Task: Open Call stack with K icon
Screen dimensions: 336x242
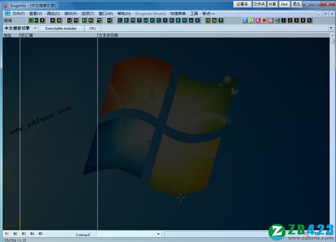Action: [172, 20]
